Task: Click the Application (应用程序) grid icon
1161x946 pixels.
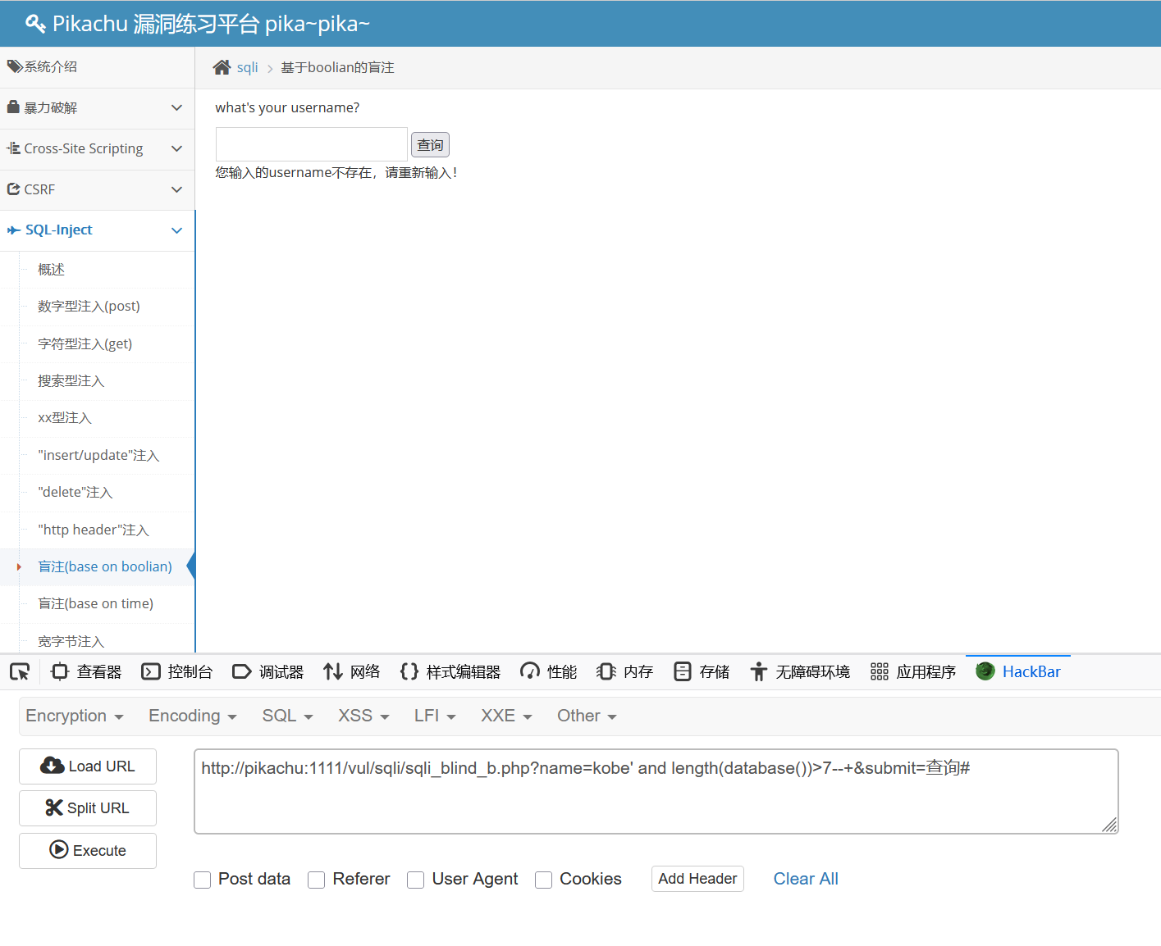Action: click(x=880, y=672)
